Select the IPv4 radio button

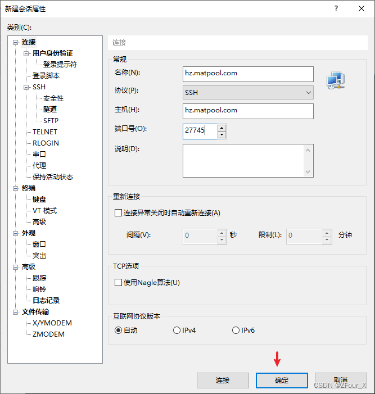coord(177,330)
